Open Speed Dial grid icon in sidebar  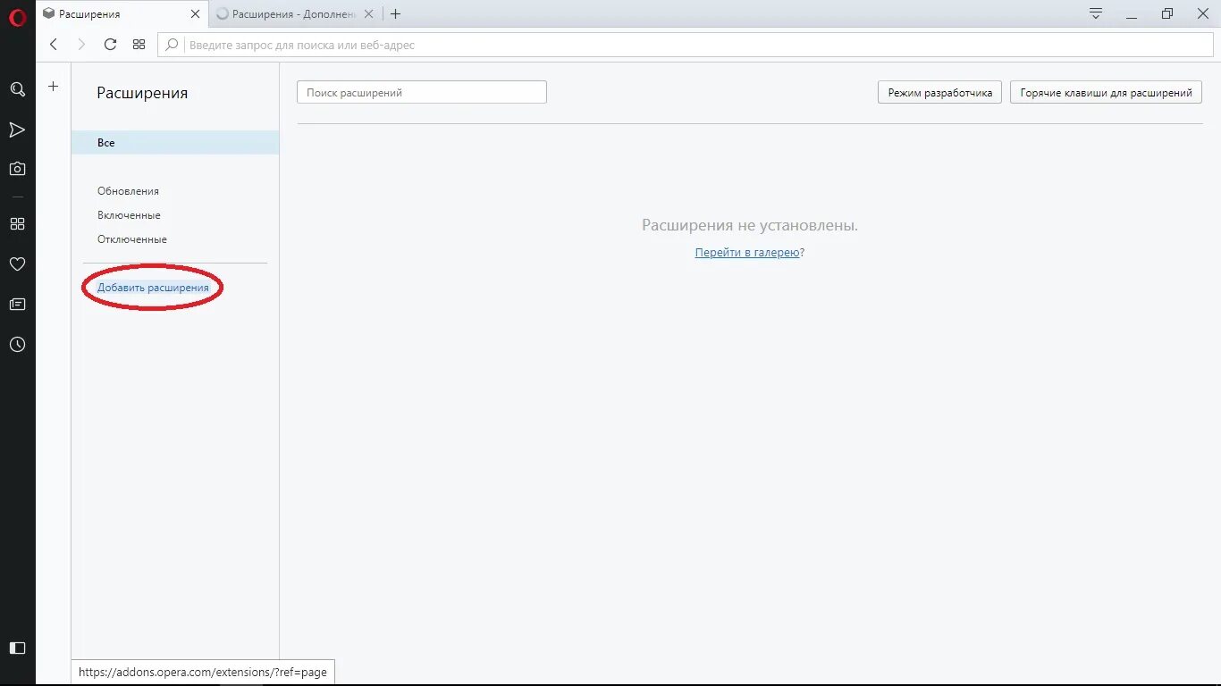(17, 224)
